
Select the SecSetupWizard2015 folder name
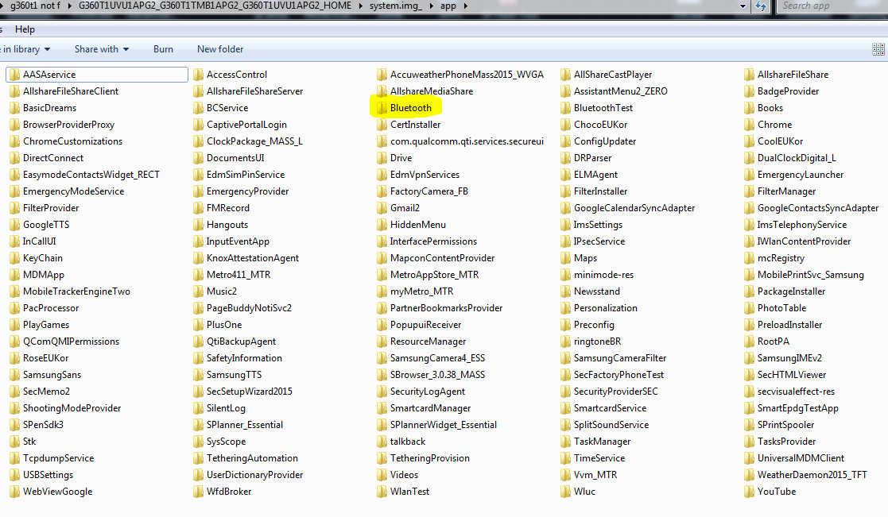click(x=249, y=392)
